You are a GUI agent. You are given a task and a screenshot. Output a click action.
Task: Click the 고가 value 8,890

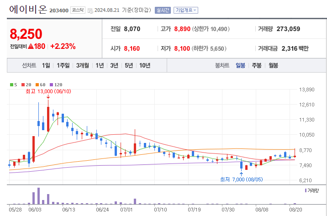coord(182,29)
